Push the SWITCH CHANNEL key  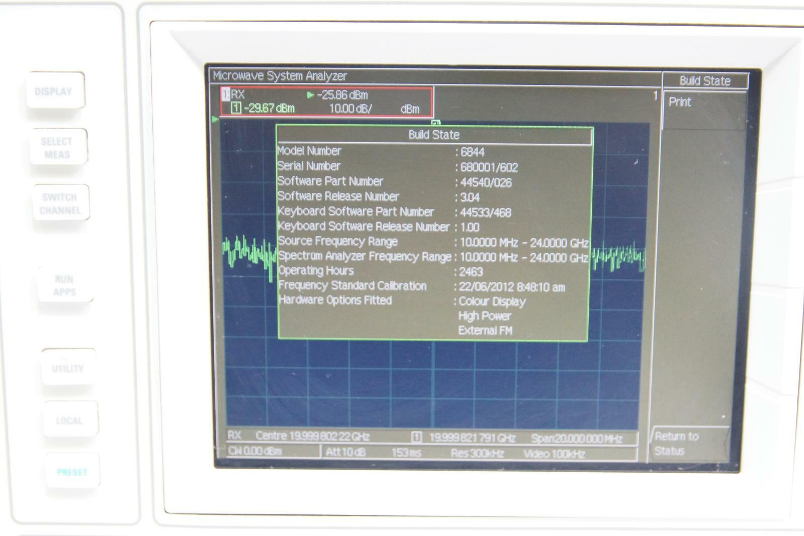click(61, 203)
